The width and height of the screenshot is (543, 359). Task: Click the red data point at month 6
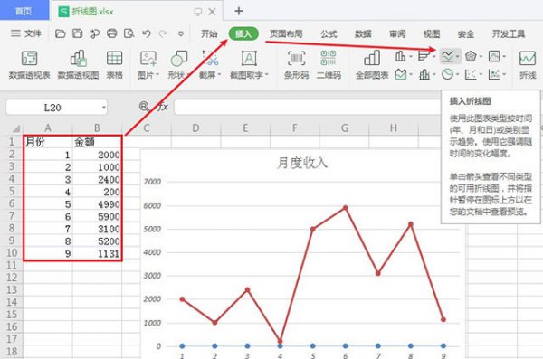346,208
